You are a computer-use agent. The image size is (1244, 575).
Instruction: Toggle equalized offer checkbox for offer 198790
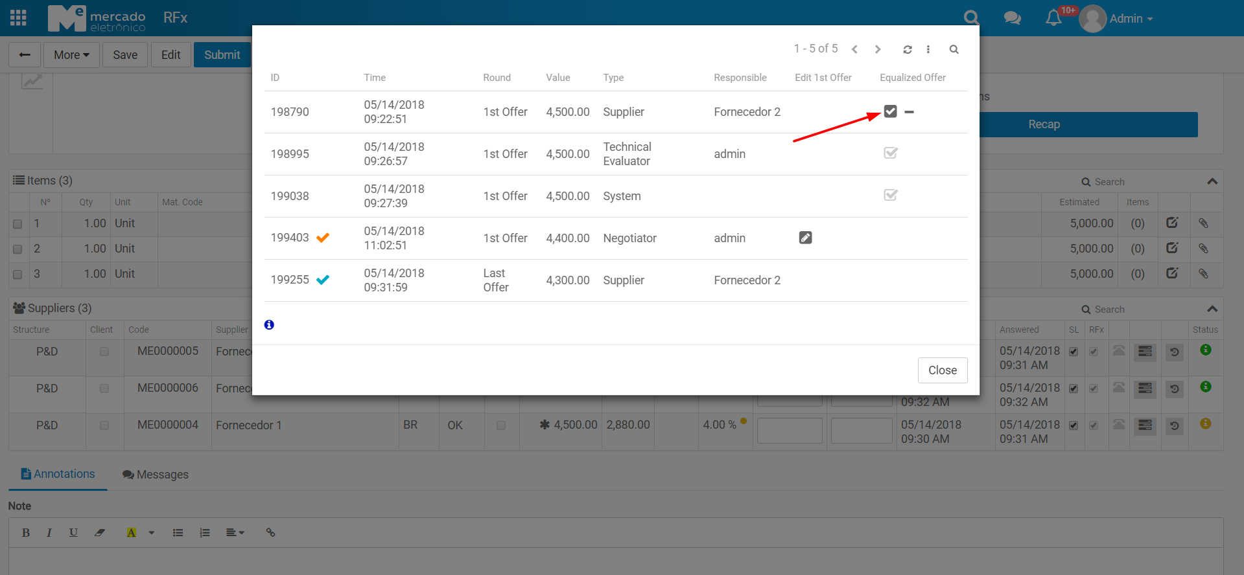click(x=891, y=111)
